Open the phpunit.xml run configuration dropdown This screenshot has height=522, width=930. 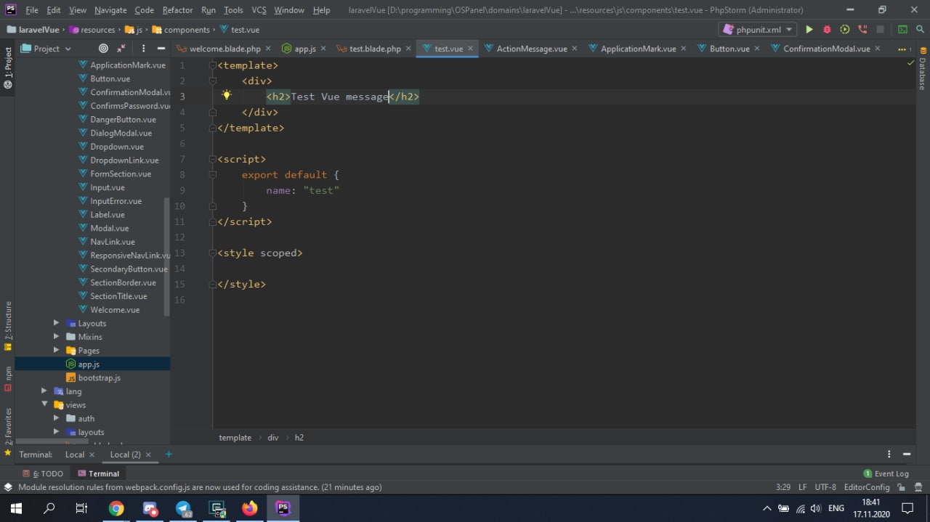[757, 30]
